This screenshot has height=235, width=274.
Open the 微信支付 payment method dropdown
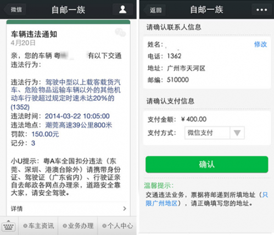tap(215, 133)
